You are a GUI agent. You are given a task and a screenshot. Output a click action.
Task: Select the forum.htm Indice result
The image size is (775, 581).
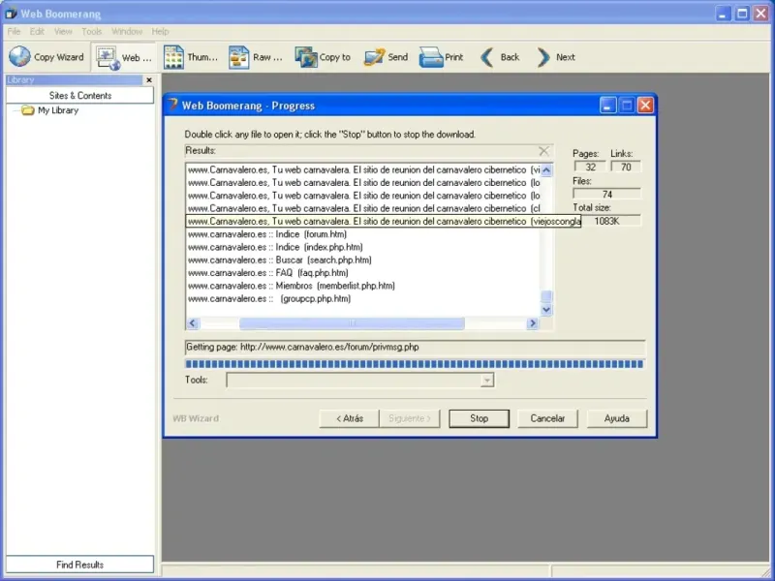267,234
